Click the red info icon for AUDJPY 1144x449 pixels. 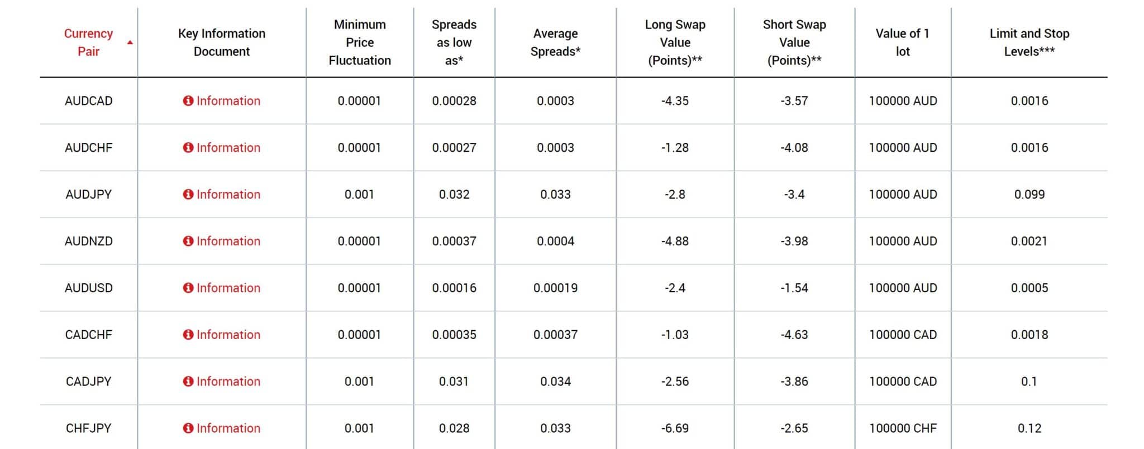pyautogui.click(x=188, y=195)
